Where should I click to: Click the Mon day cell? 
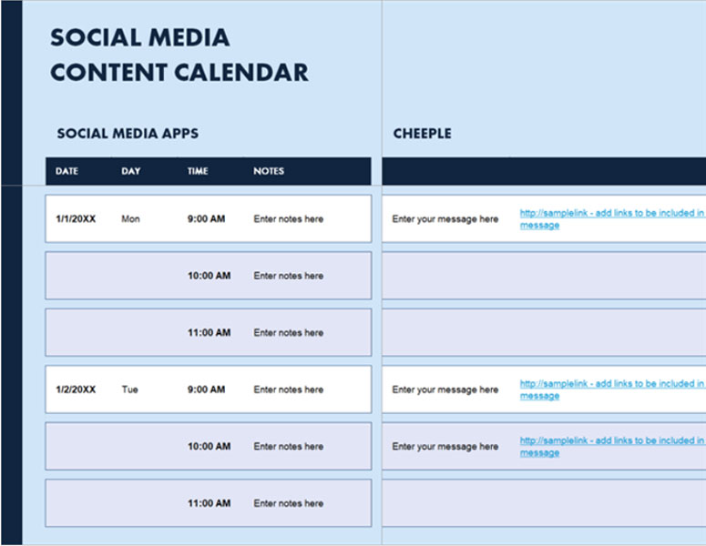130,219
